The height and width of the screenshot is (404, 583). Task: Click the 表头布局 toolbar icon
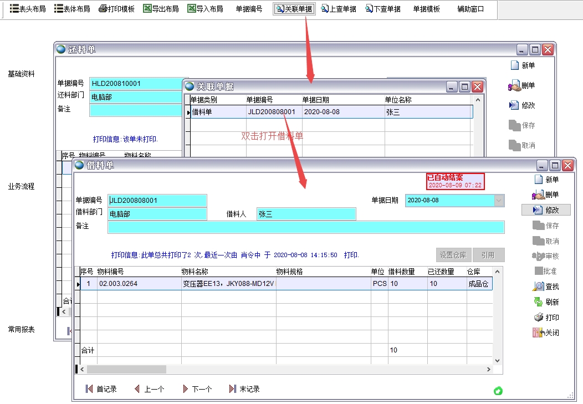[14, 9]
